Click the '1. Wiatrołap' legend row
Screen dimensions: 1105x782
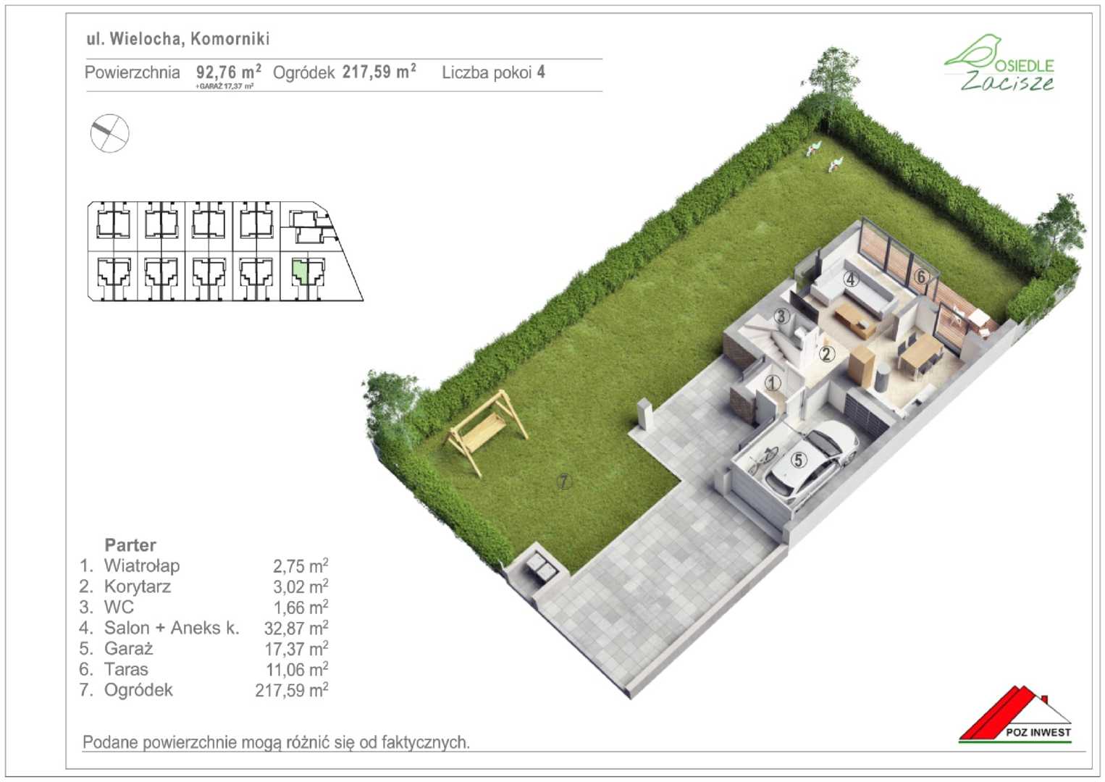(x=204, y=566)
